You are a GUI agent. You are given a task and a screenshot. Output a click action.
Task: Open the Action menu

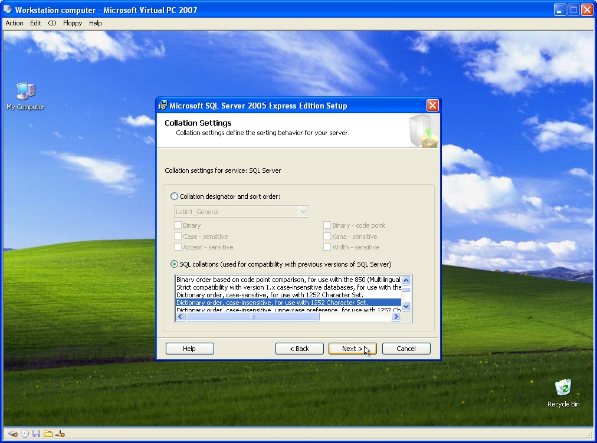click(x=14, y=23)
